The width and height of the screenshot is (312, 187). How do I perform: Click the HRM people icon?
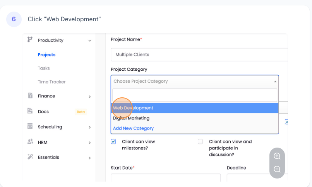pos(30,142)
